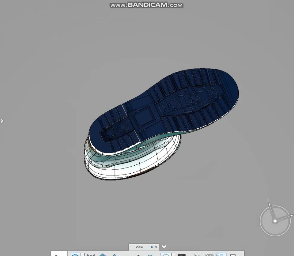Select the filled first page dot beside View
This screenshot has width=294, height=256.
pos(152,247)
